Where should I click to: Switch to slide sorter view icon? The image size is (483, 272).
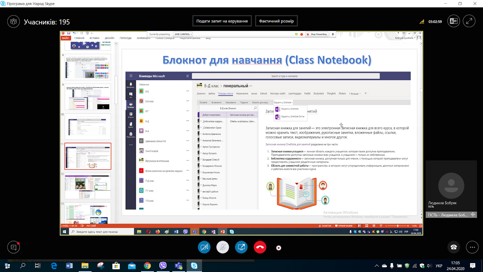coord(367,226)
